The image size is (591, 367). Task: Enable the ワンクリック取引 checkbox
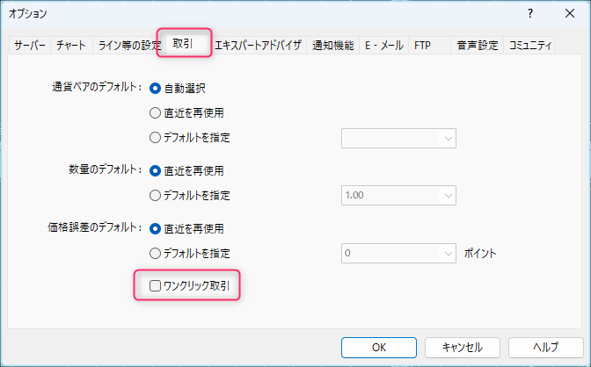point(156,285)
